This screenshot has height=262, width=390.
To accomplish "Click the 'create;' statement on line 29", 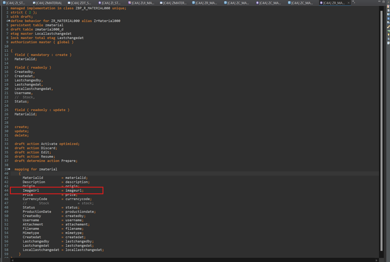I will [x=21, y=127].
